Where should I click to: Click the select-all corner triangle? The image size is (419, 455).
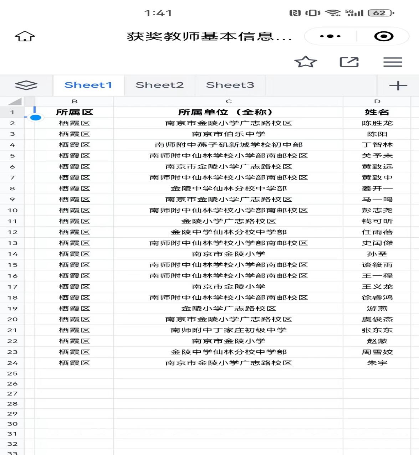tap(14, 102)
